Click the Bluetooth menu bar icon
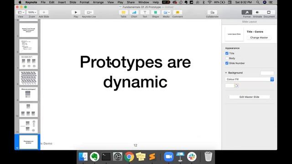 click(203, 2)
